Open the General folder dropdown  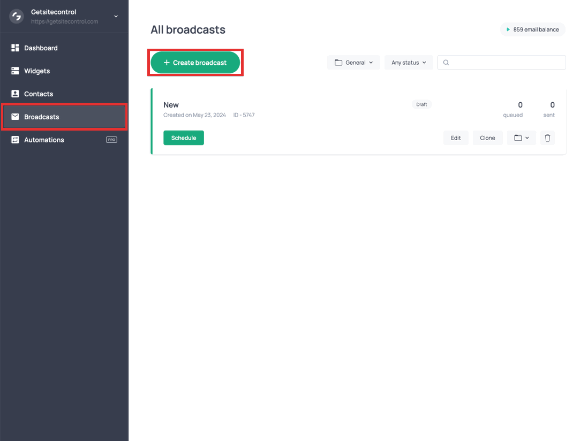point(353,63)
